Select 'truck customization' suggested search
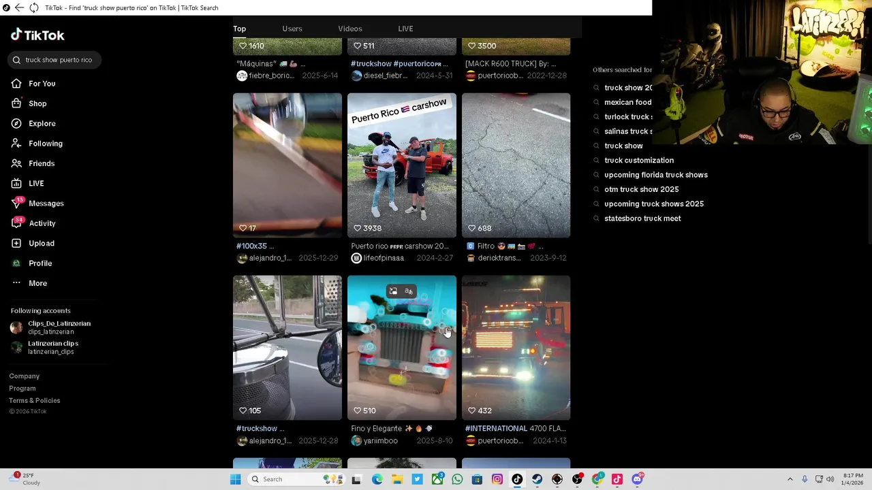 [x=639, y=161]
